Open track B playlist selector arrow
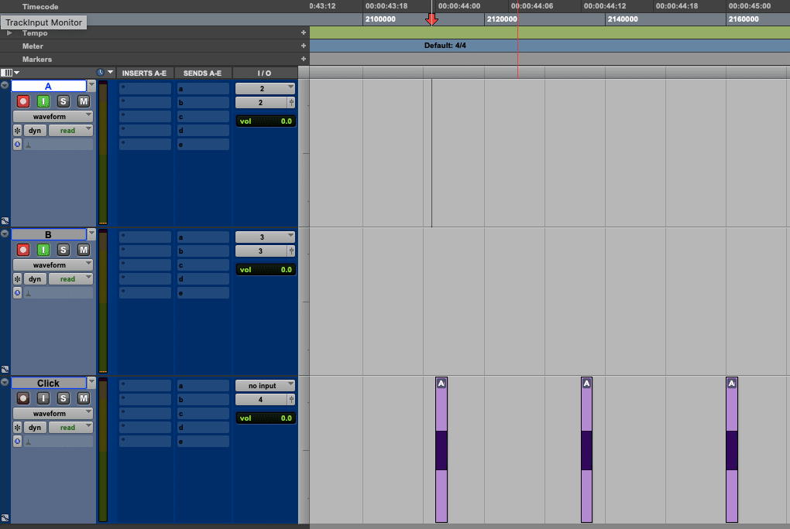The height and width of the screenshot is (529, 790). click(91, 234)
